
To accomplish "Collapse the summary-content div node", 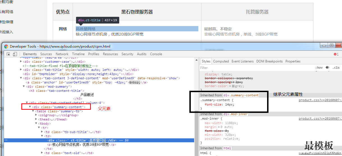I will coord(30,107).
